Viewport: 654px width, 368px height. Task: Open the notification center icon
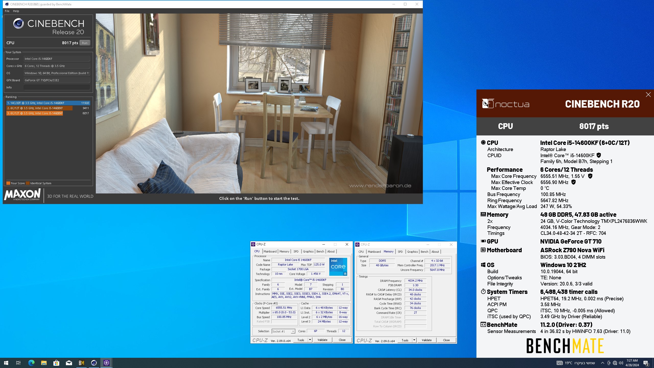[646, 363]
